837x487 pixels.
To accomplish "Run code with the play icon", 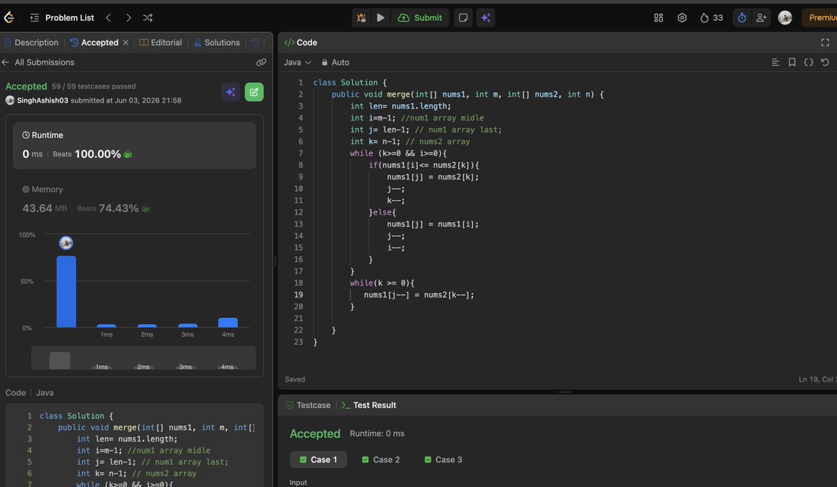I will click(380, 17).
